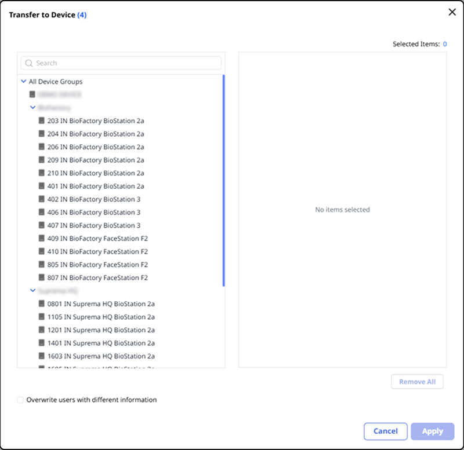Enable Overwrite users with different information
This screenshot has height=450, width=464.
tap(21, 400)
